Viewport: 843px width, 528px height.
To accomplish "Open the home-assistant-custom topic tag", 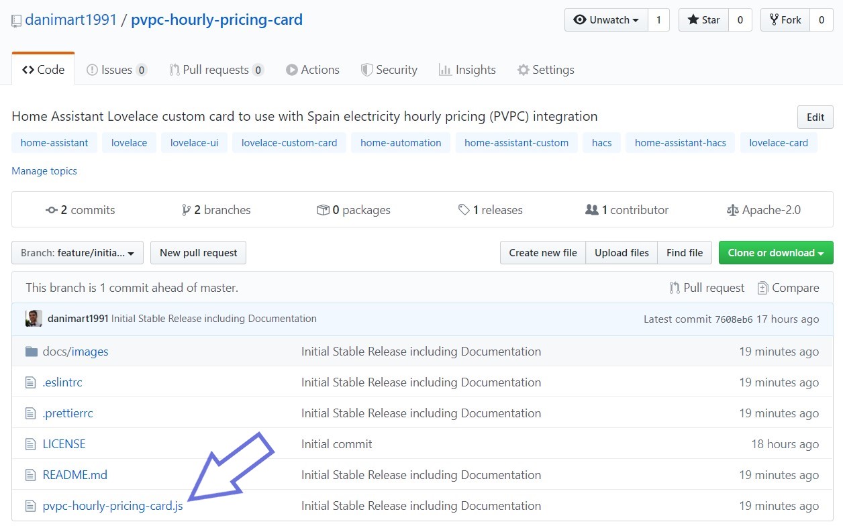I will click(x=516, y=142).
